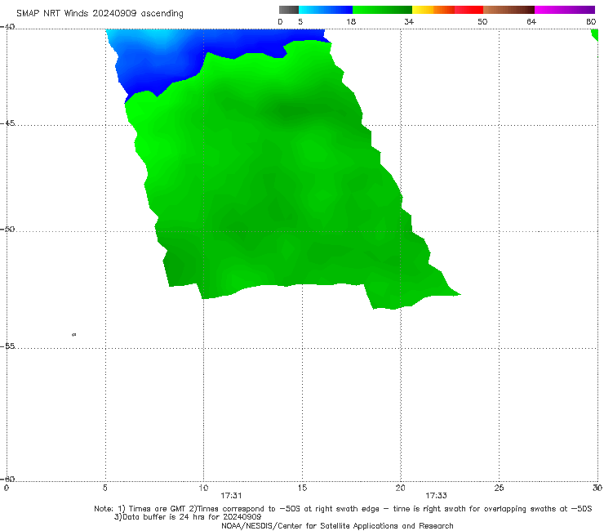The image size is (604, 531).
Task: Click the tiny island mark left of longitude 5
Action: click(x=74, y=335)
